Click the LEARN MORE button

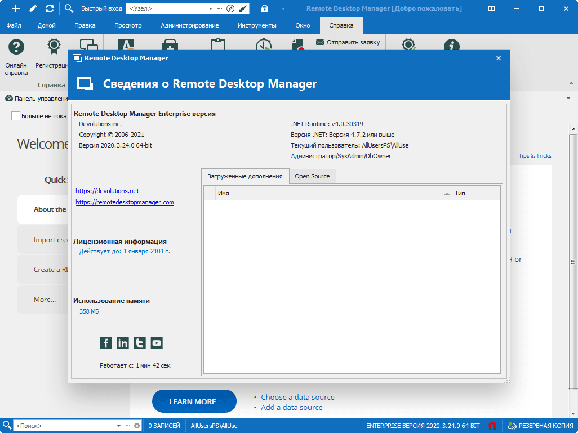(x=194, y=401)
